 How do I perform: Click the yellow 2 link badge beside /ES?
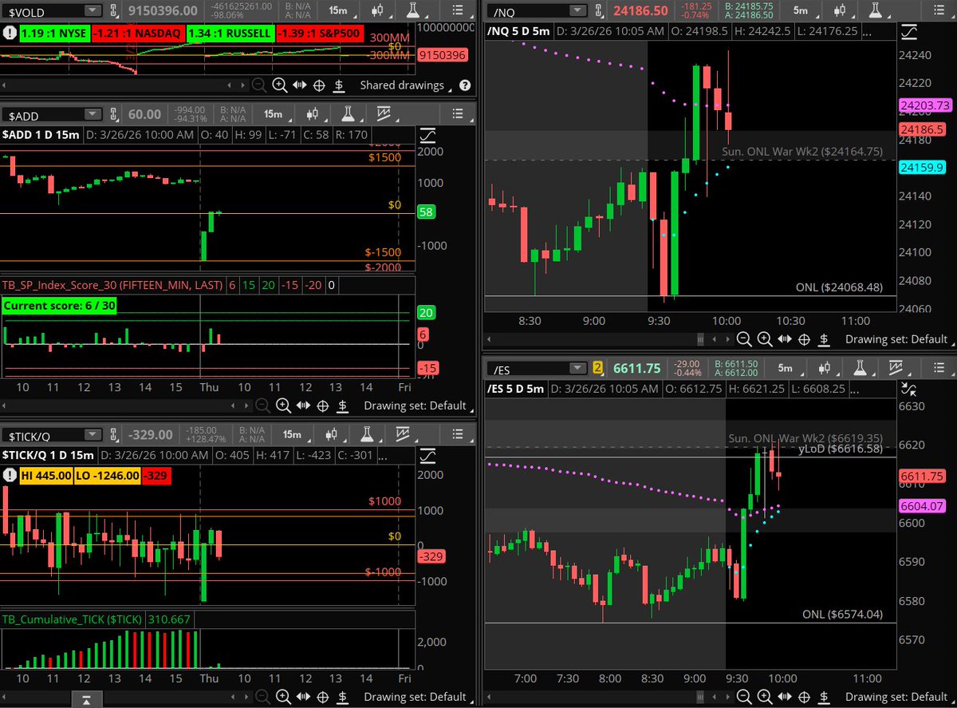pos(597,368)
